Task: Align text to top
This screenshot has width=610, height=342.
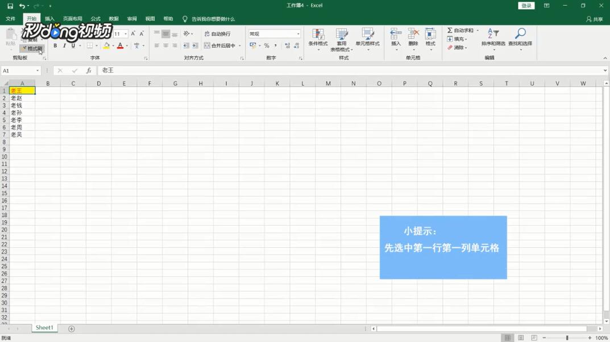Action: pos(156,34)
